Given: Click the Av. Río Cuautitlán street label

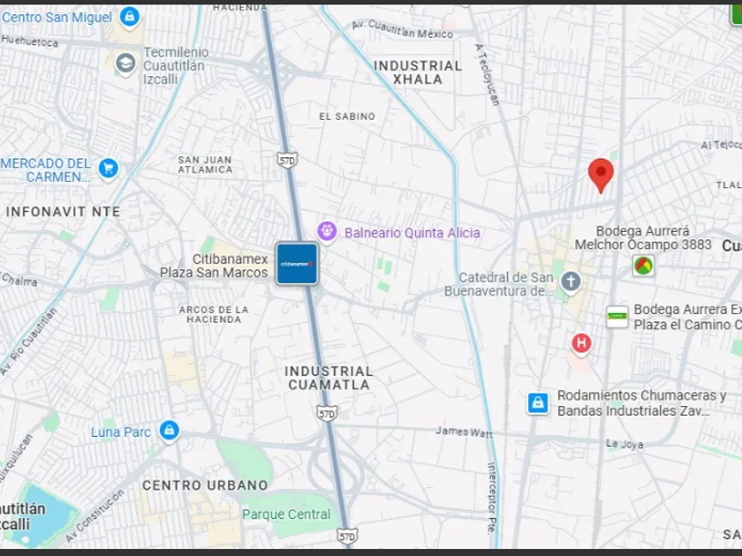Looking at the screenshot, I should coord(28,341).
